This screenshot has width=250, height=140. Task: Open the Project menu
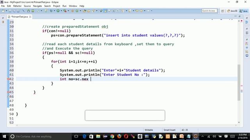[x=57, y=6]
